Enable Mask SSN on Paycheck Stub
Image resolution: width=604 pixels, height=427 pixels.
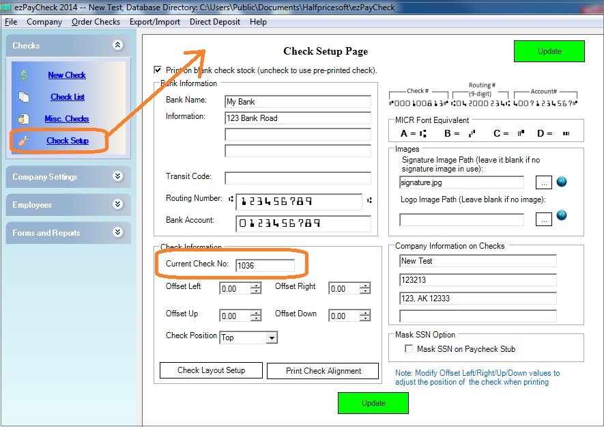tap(409, 349)
